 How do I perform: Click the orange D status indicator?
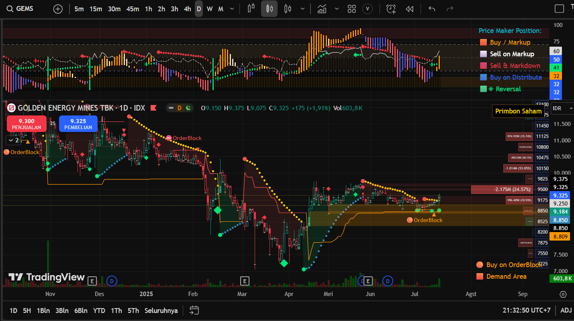point(180,108)
